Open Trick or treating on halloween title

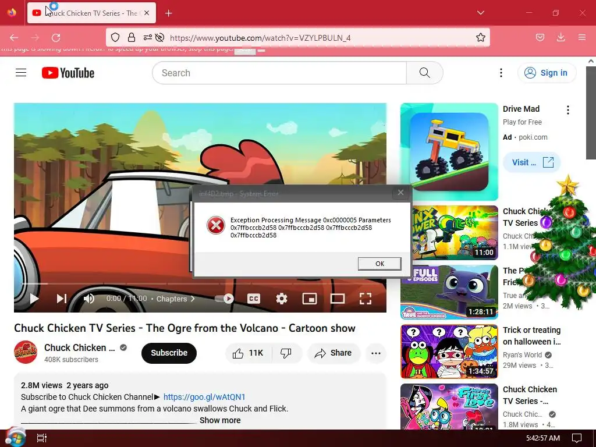pyautogui.click(x=532, y=336)
